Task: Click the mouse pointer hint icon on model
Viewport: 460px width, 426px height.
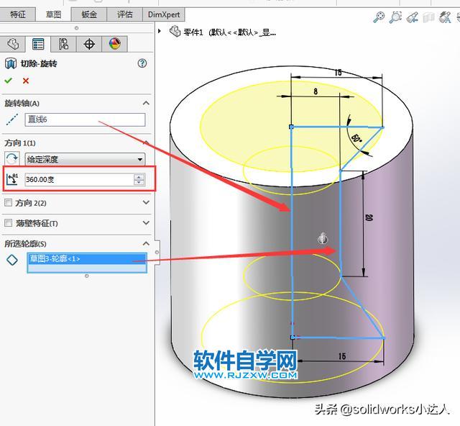Action: point(323,237)
